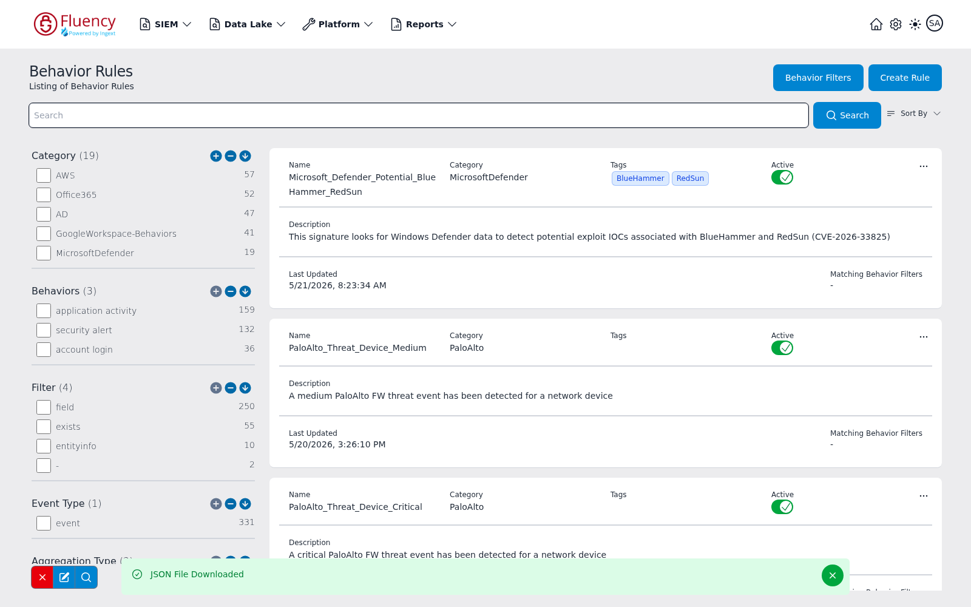Focus the behavior rules Search input
971x607 pixels.
pyautogui.click(x=419, y=115)
